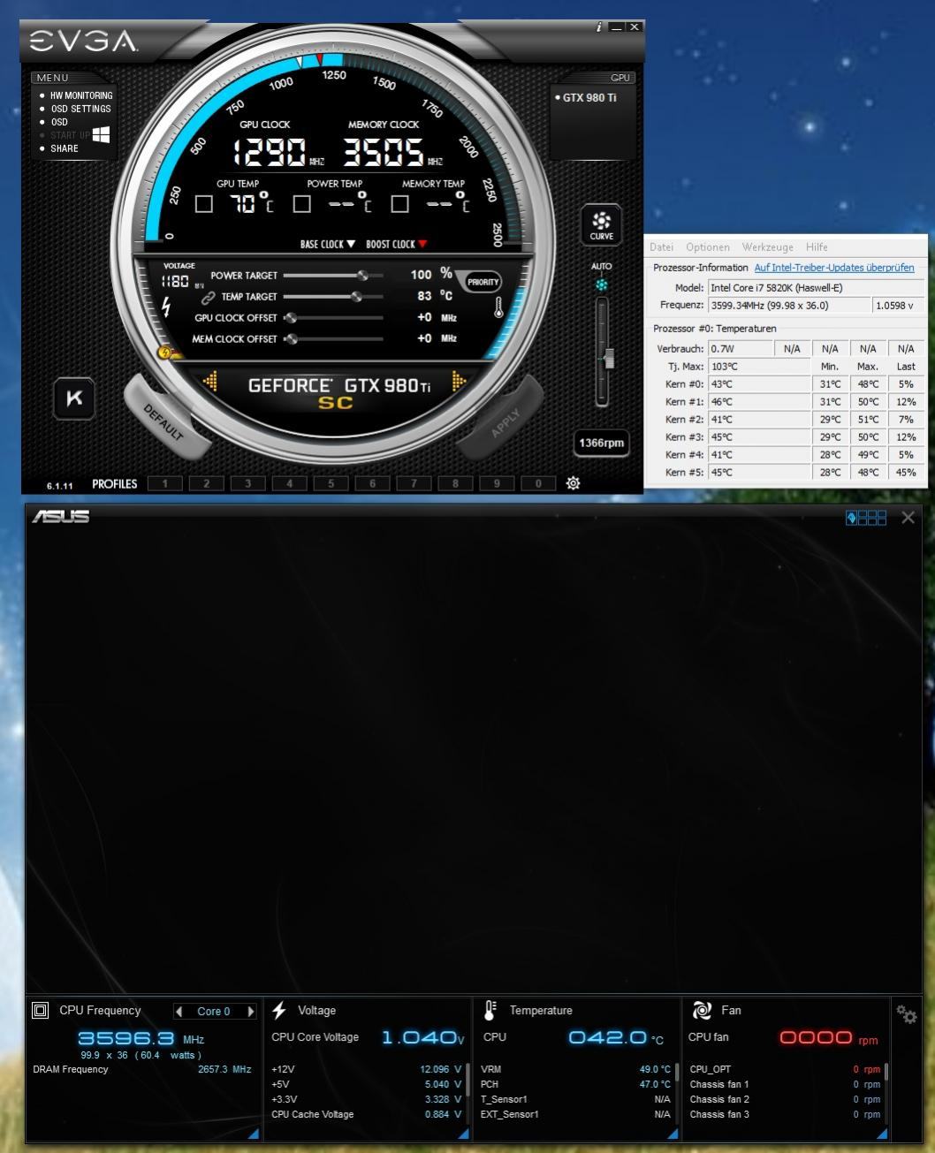Click the Kern #3 temperature row
Image resolution: width=935 pixels, height=1153 pixels.
click(x=787, y=436)
